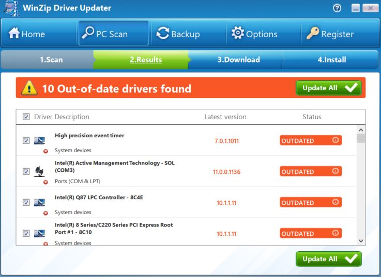The width and height of the screenshot is (381, 277).
Task: Uncheck Intel Q87 LPC Controller driver
Action: click(26, 202)
